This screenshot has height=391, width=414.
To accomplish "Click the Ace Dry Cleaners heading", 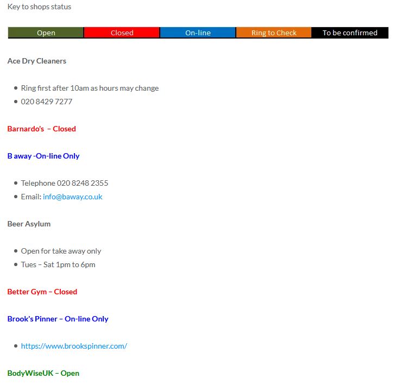I will (x=37, y=61).
